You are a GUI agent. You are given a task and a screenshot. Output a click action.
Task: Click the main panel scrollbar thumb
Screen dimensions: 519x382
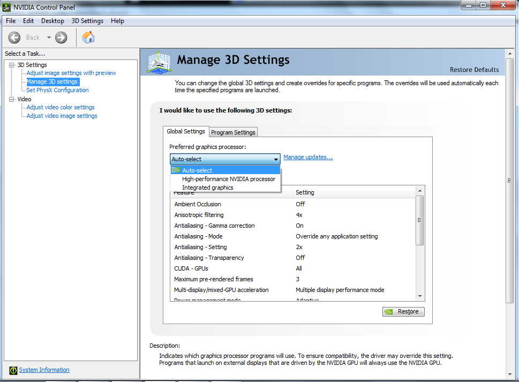click(x=510, y=181)
